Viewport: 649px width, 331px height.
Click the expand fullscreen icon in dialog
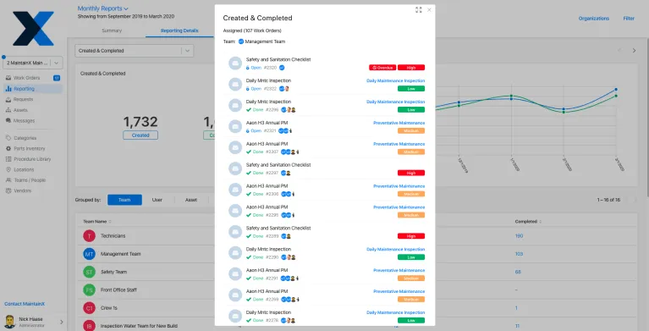419,10
